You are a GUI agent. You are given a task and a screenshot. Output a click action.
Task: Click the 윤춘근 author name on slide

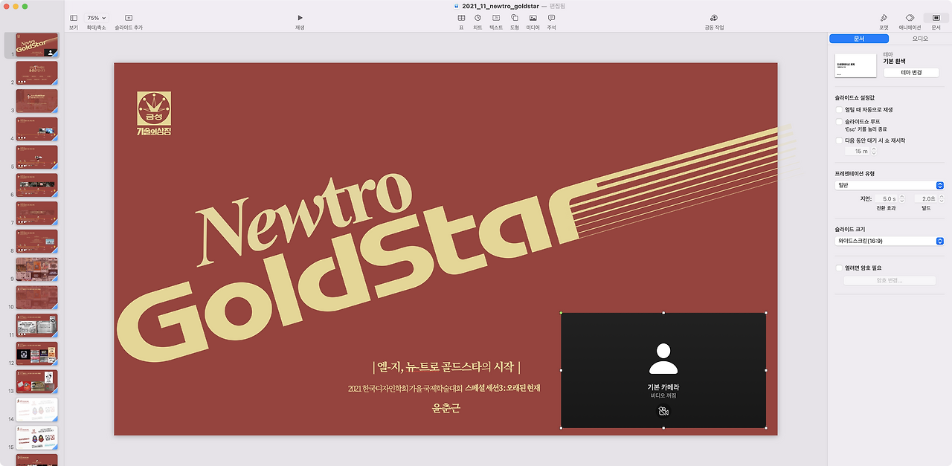click(446, 407)
